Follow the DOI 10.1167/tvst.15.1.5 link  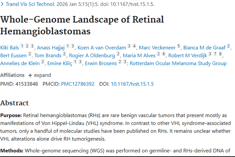132,84
